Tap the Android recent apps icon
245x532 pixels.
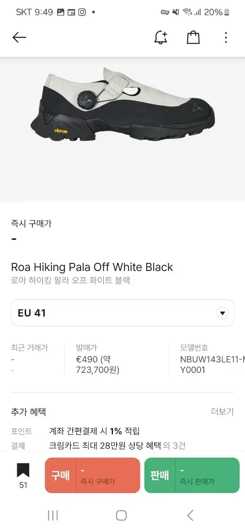click(53, 515)
